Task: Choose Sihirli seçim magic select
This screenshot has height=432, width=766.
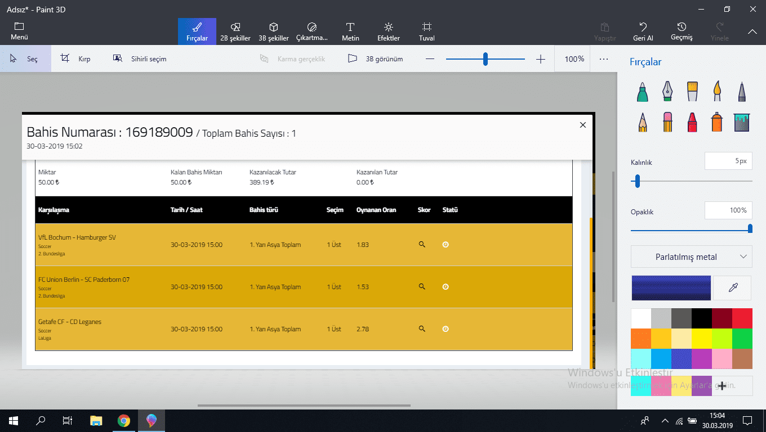Action: tap(140, 58)
